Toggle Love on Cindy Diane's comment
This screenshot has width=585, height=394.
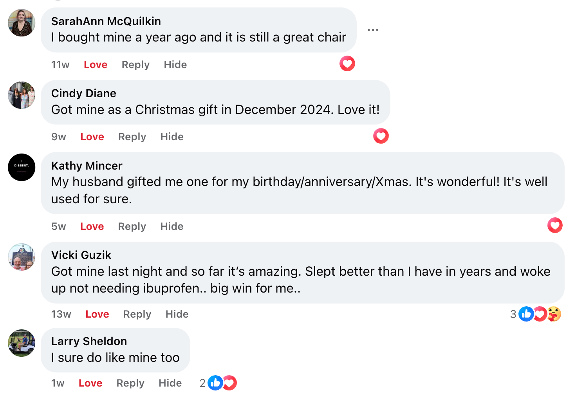[x=92, y=137]
